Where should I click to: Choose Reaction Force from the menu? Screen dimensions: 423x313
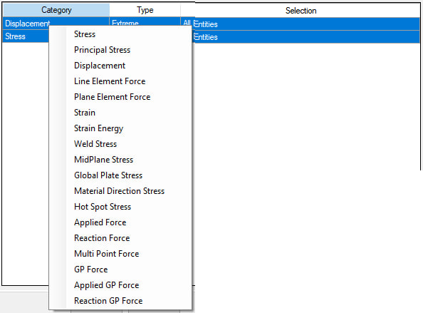tap(120, 238)
